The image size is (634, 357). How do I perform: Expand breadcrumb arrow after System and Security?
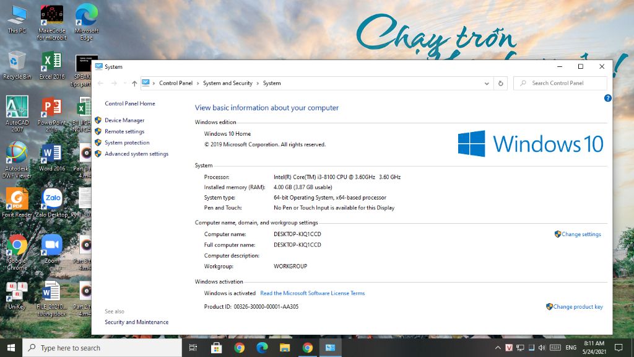point(258,84)
